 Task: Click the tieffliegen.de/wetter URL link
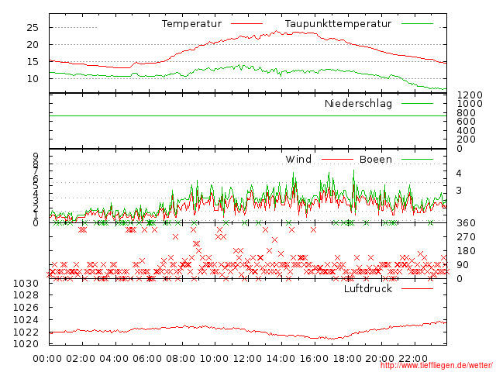pos(436,366)
